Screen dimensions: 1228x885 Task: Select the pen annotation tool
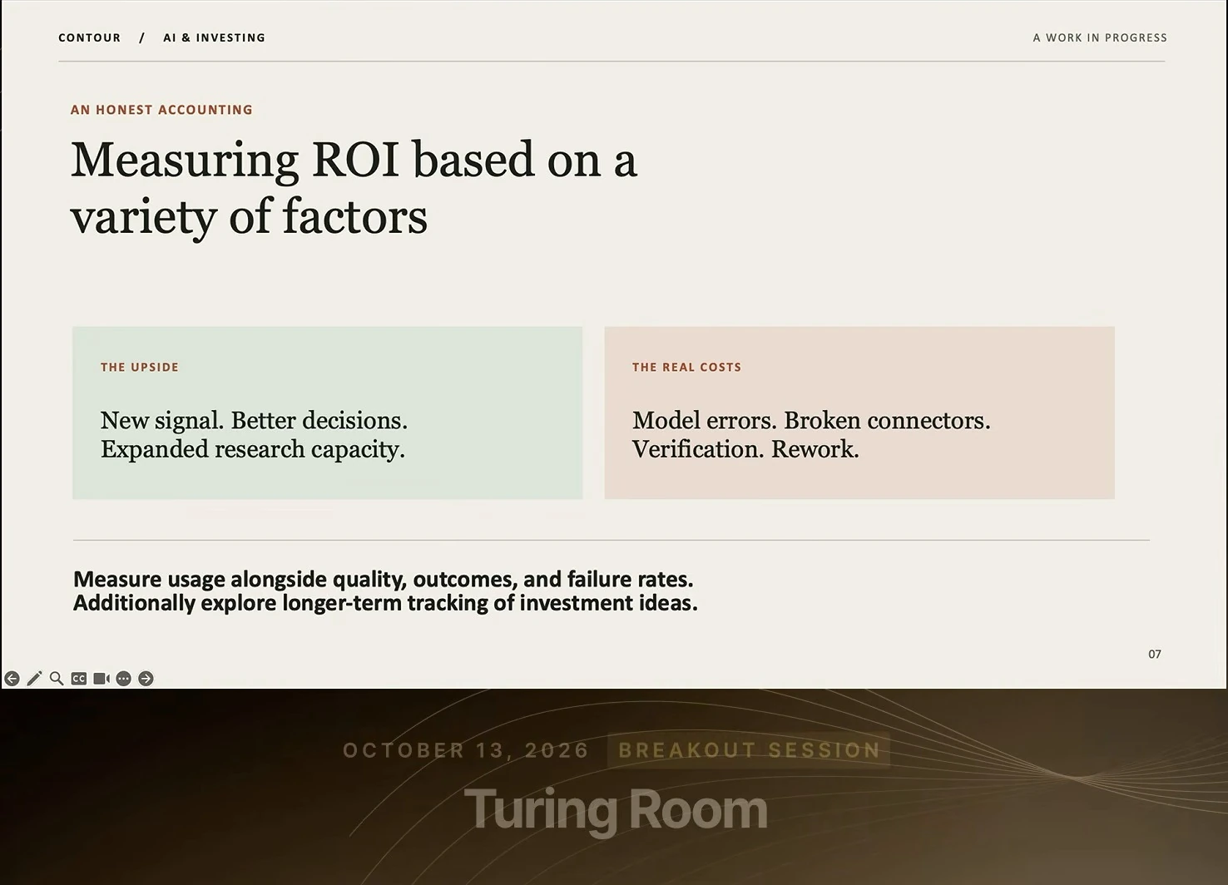34,679
